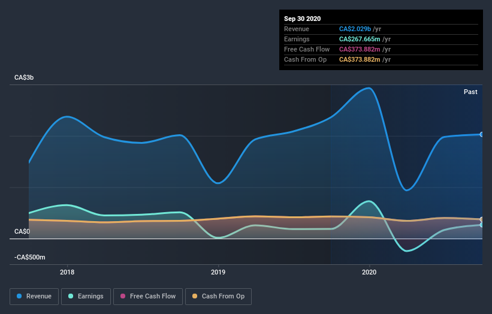Select the 2018 x-axis label

pyautogui.click(x=67, y=272)
